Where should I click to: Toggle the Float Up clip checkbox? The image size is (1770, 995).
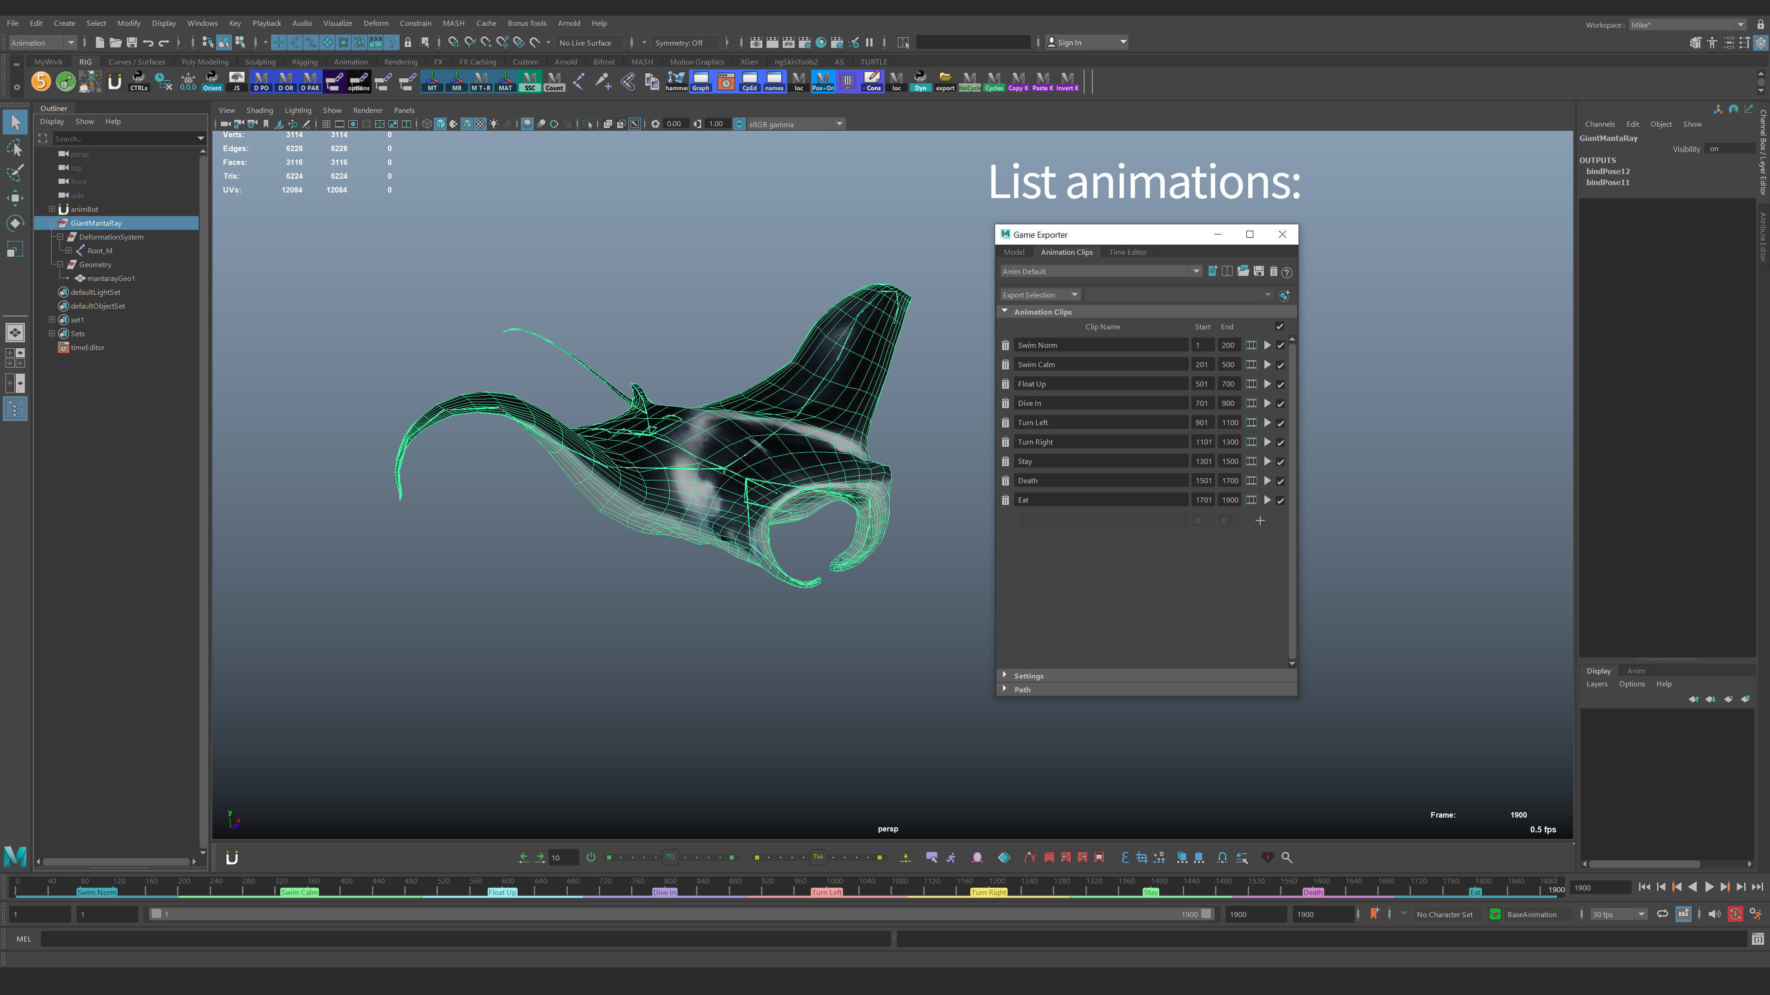pyautogui.click(x=1280, y=384)
